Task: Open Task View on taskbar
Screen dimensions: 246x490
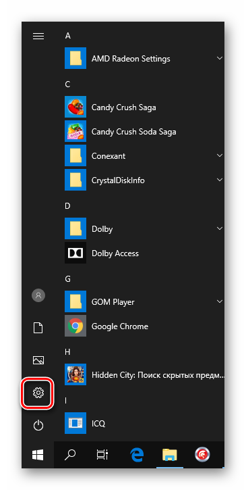Action: [102, 455]
